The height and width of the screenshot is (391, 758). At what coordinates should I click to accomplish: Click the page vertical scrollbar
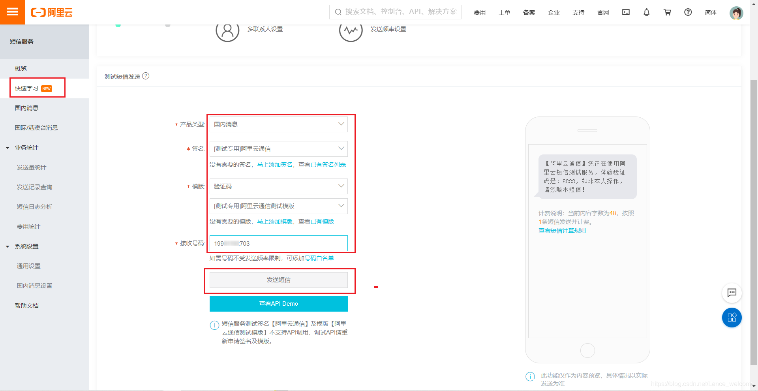pos(754,222)
